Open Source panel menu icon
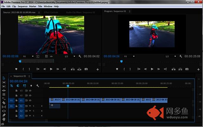 click(x=39, y=12)
